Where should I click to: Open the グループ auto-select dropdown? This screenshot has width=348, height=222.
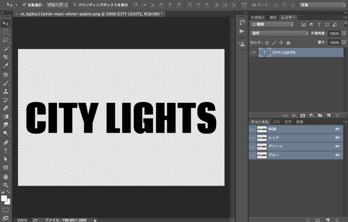click(x=57, y=5)
